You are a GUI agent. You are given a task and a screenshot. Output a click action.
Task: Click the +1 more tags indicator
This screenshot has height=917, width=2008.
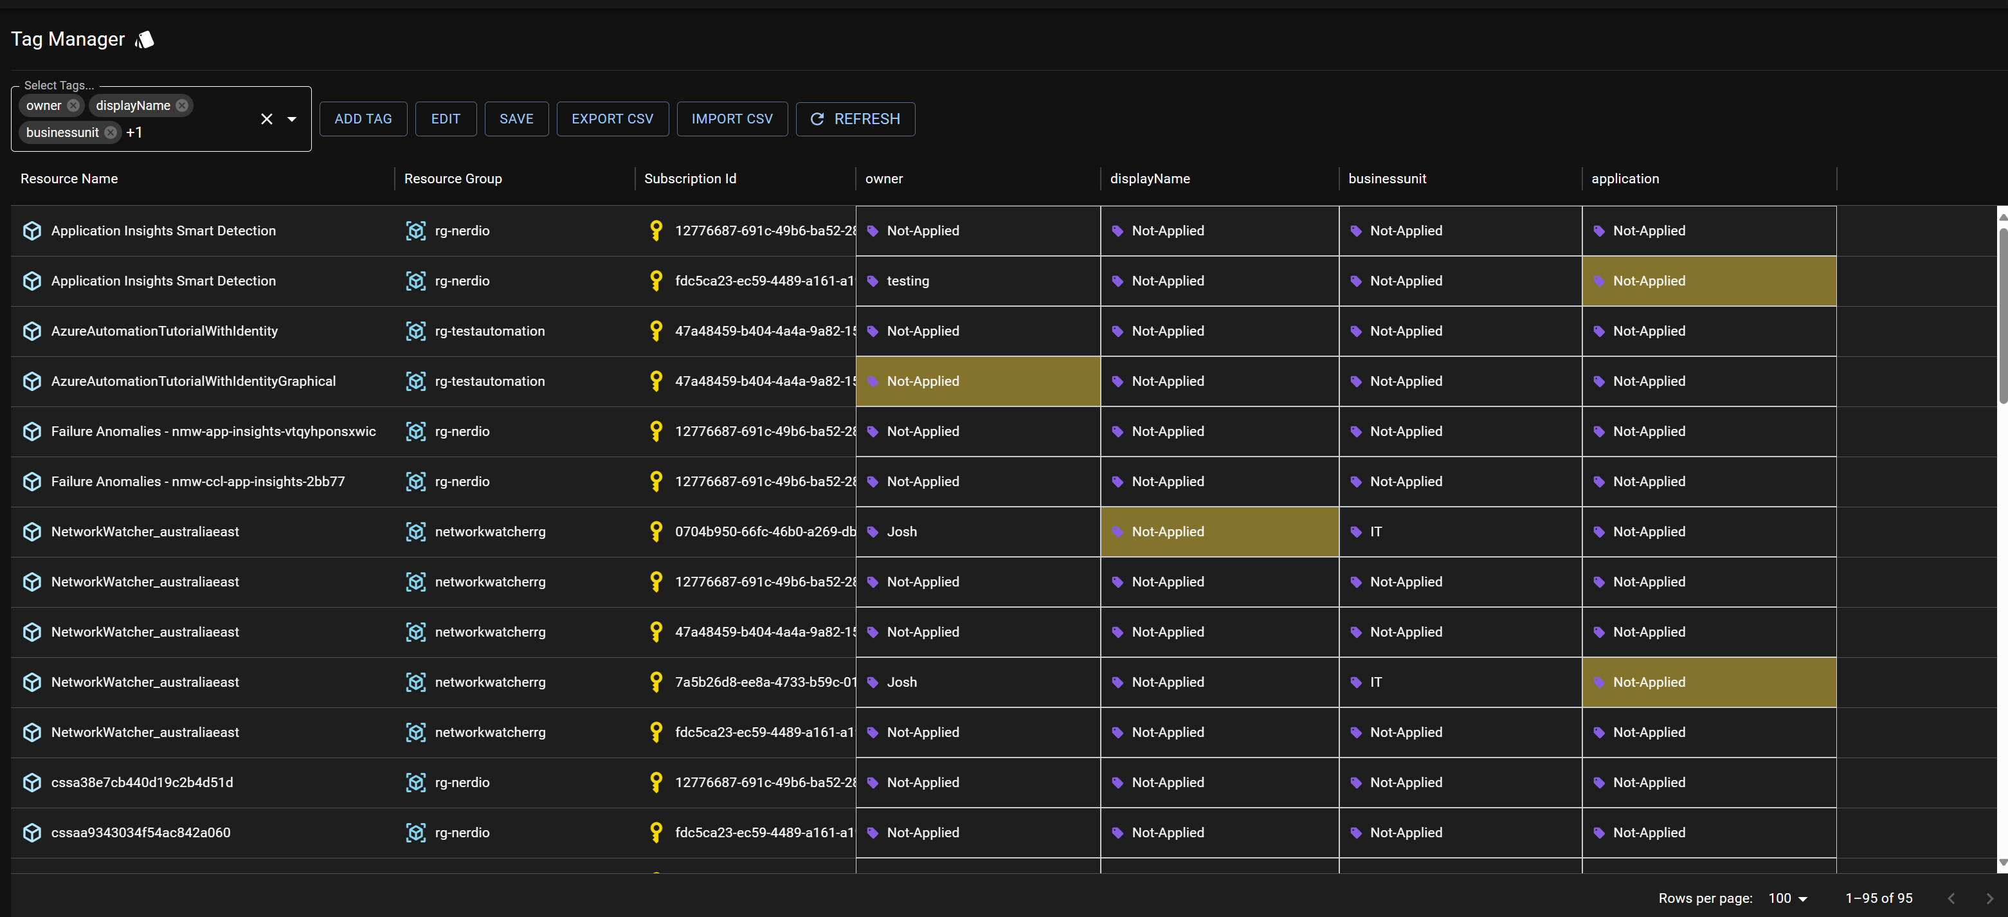point(134,132)
